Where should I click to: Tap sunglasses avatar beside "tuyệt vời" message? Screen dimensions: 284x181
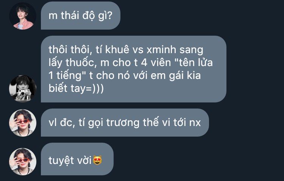[23, 162]
